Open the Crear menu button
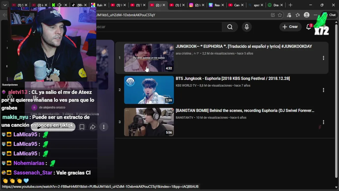Image resolution: width=339 pixels, height=191 pixels. point(290,27)
